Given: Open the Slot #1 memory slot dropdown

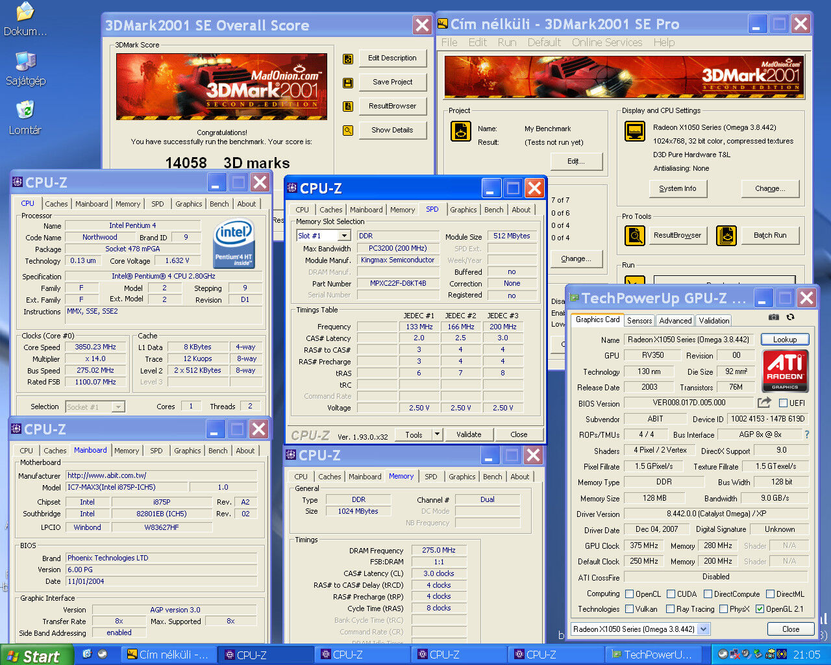Looking at the screenshot, I should pyautogui.click(x=344, y=236).
